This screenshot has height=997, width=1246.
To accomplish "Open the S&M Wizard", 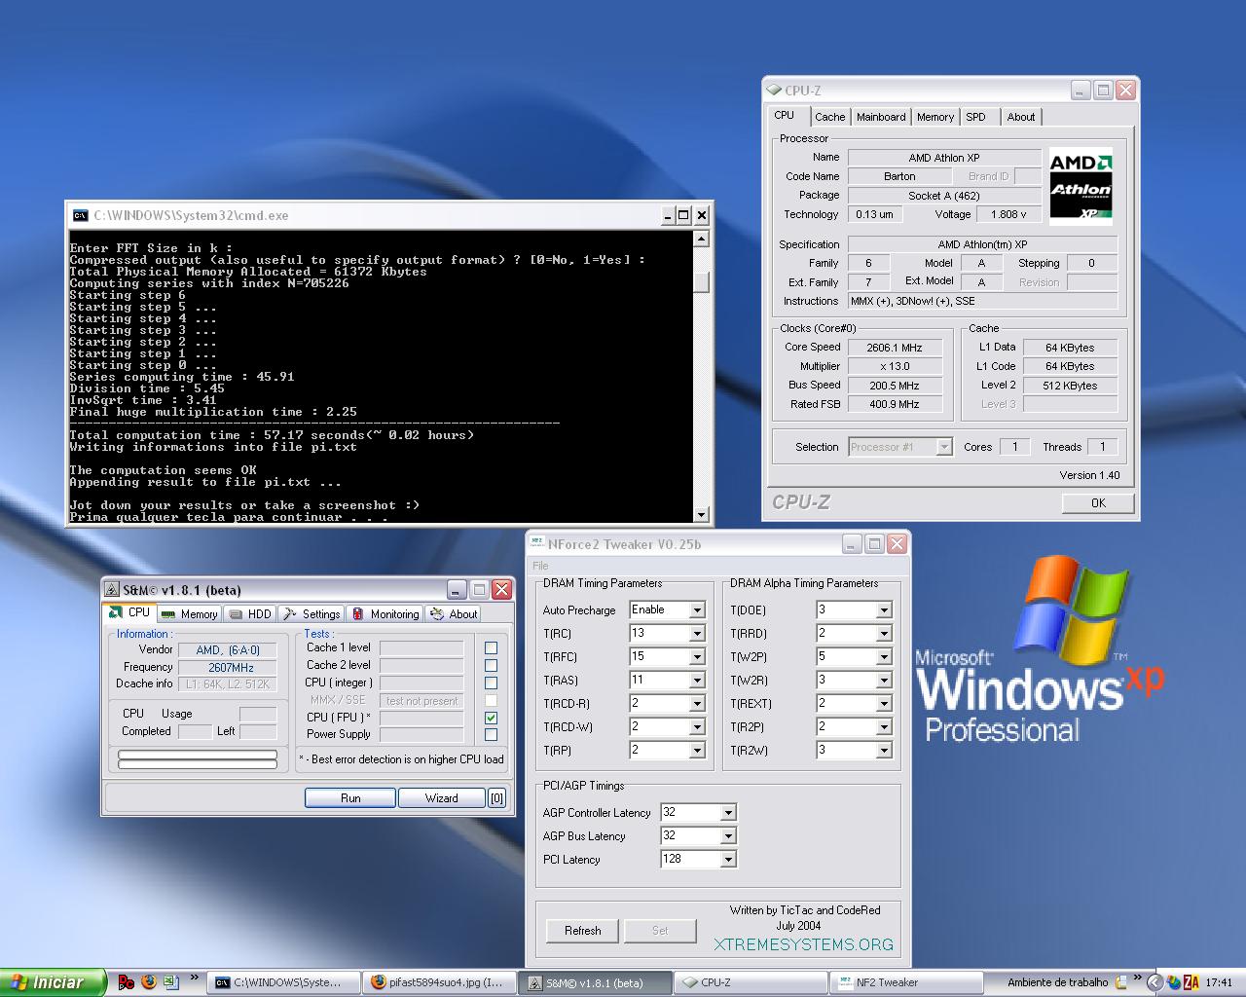I will tap(441, 797).
